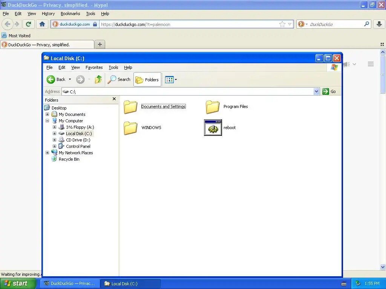Open the History menu in Mypal browser
Image resolution: width=386 pixels, height=289 pixels.
tap(48, 14)
